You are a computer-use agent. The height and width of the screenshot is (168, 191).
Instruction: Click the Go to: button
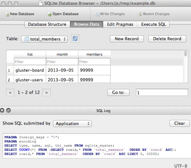(x=118, y=93)
